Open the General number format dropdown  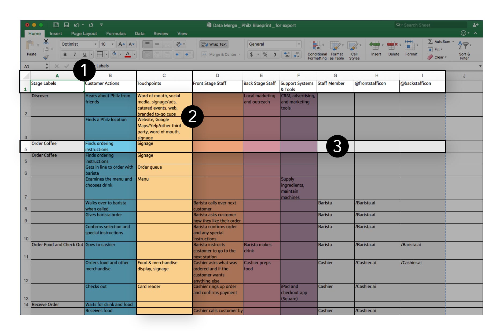[299, 44]
